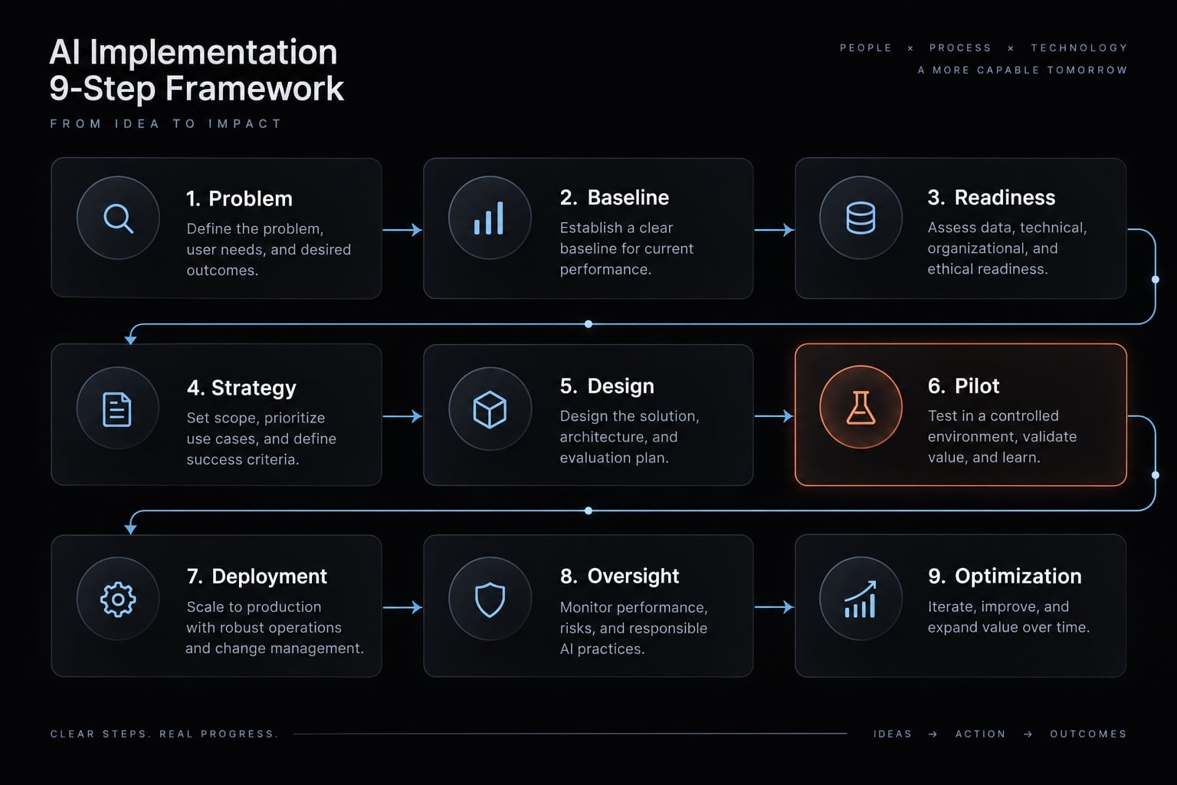Viewport: 1177px width, 785px height.
Task: Click "TECHNOLOGY" in the header tagline
Action: pyautogui.click(x=1079, y=48)
